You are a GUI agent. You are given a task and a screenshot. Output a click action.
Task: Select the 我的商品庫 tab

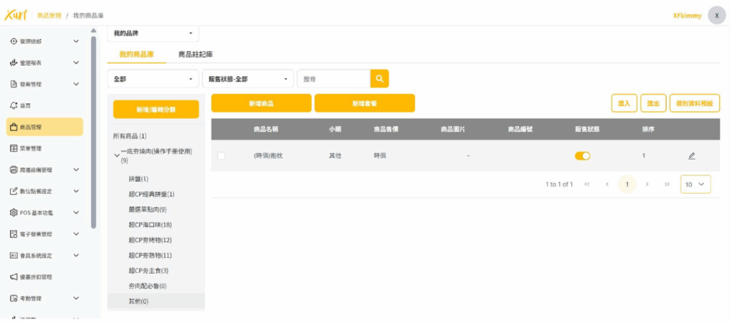pos(136,54)
